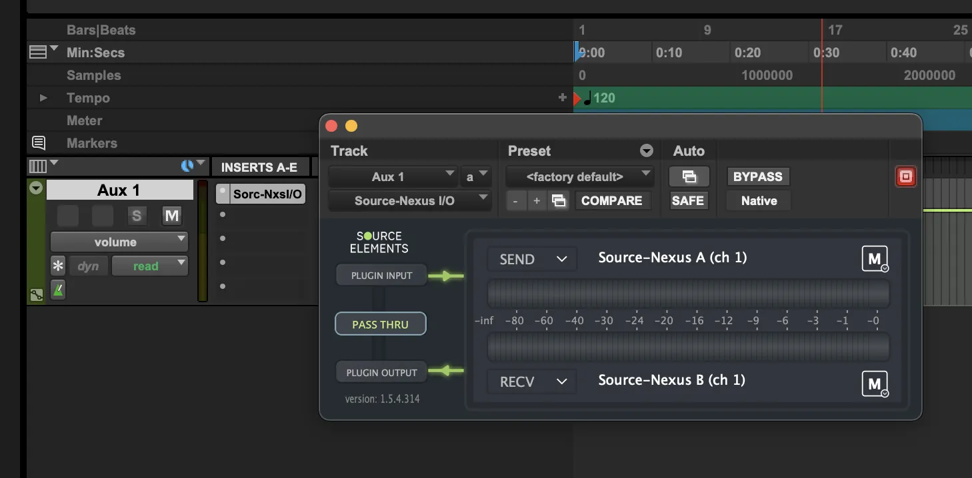Screen dimensions: 972x478
Task: Click 1000000 on the Samples ruler
Action: 767,75
